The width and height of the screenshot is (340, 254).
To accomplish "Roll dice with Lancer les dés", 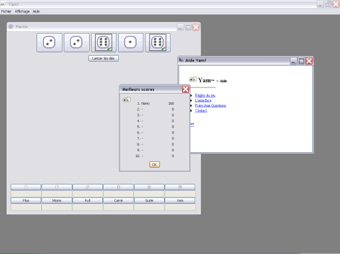I will (x=104, y=58).
